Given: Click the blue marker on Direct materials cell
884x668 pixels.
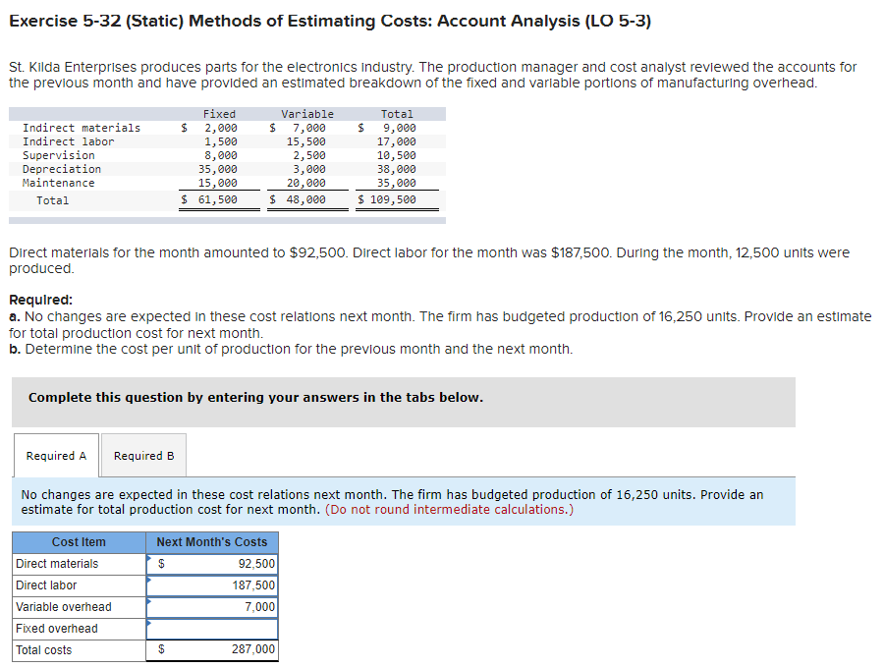Looking at the screenshot, I should click(x=150, y=560).
